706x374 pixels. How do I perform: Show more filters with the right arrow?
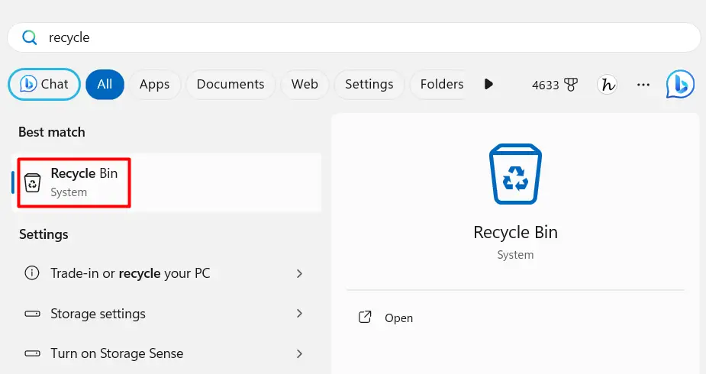pos(488,84)
